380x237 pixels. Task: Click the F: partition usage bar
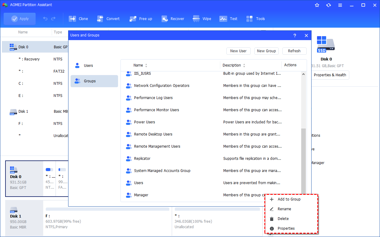pos(107,209)
